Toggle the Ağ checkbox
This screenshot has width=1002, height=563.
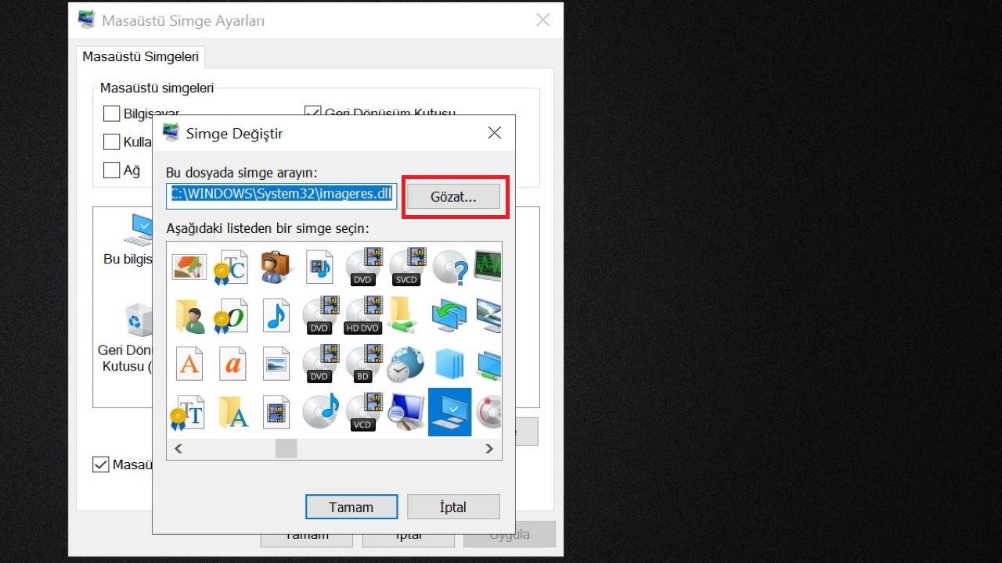click(111, 170)
